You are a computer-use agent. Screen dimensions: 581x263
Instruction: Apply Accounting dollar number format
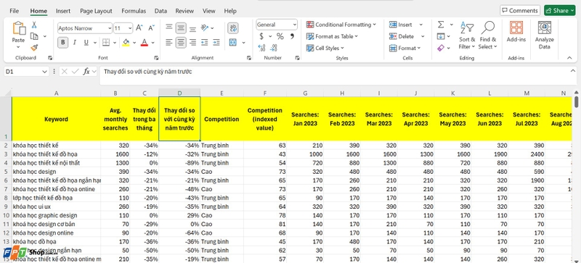(261, 36)
